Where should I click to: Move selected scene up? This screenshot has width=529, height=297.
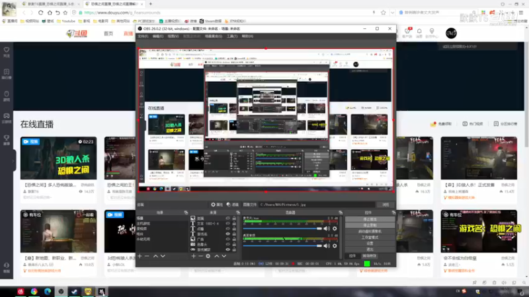point(155,256)
